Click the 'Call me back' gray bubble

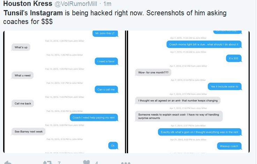[23, 104]
